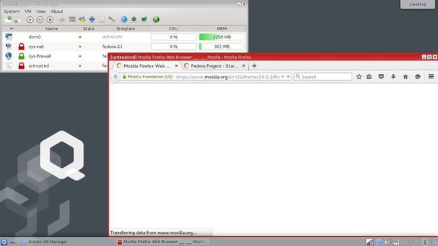This screenshot has width=438, height=246.
Task: Sort VM list by Name column
Action: [52, 28]
